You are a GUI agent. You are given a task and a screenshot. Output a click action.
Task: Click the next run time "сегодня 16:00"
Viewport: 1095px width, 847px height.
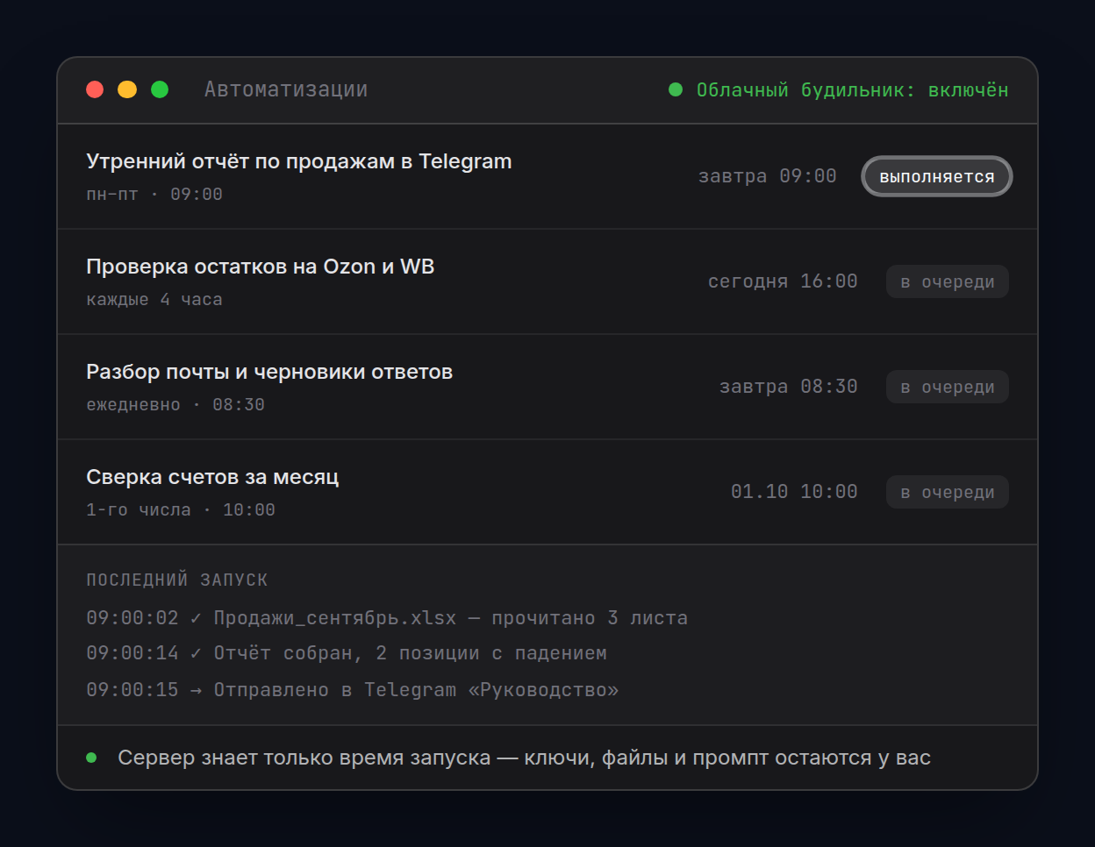783,281
